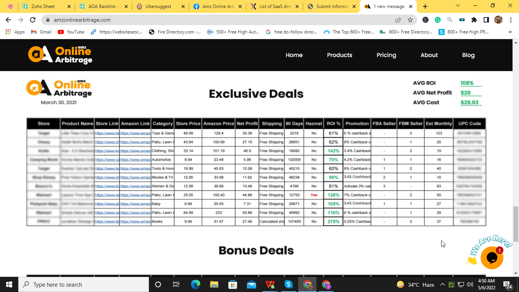Open a new browser tab
Image resolution: width=519 pixels, height=292 pixels.
coord(425,6)
